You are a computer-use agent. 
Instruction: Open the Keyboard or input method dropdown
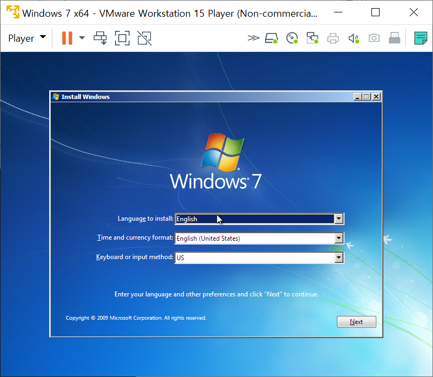point(339,258)
